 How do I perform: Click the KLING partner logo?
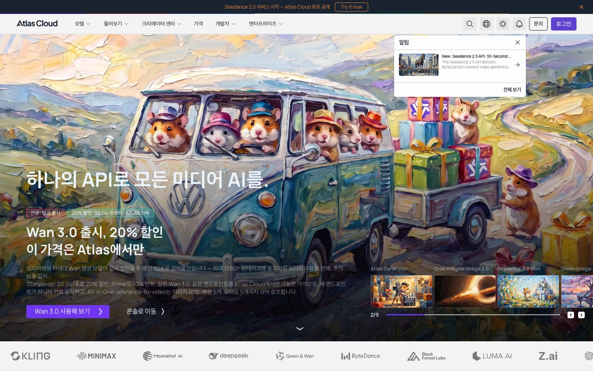[31, 356]
